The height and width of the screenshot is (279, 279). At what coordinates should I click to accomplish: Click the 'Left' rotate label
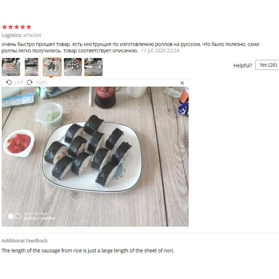(19, 82)
